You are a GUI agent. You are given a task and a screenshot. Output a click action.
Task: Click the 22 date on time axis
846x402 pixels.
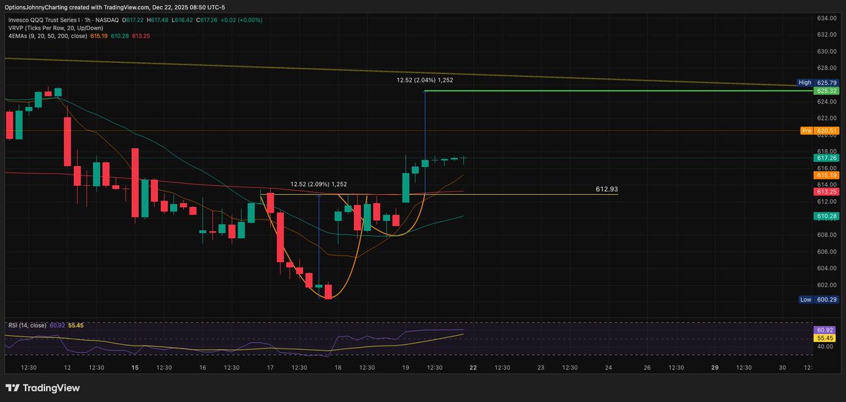point(473,368)
